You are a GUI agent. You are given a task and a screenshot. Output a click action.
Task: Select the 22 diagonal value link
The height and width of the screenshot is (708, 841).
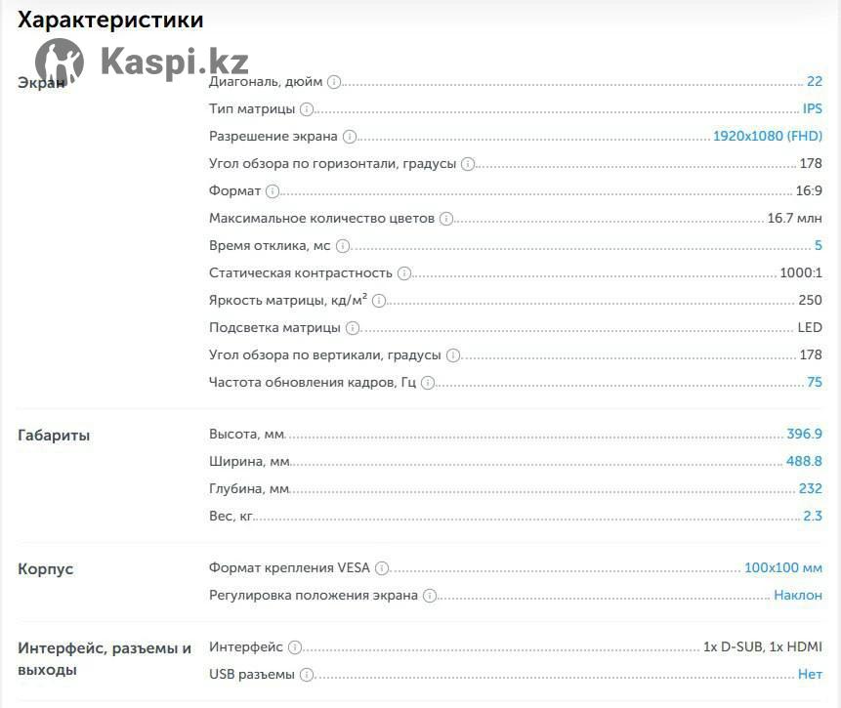tap(815, 82)
